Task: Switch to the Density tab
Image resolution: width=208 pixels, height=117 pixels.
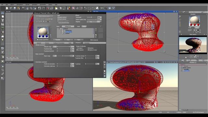Action: point(47,43)
